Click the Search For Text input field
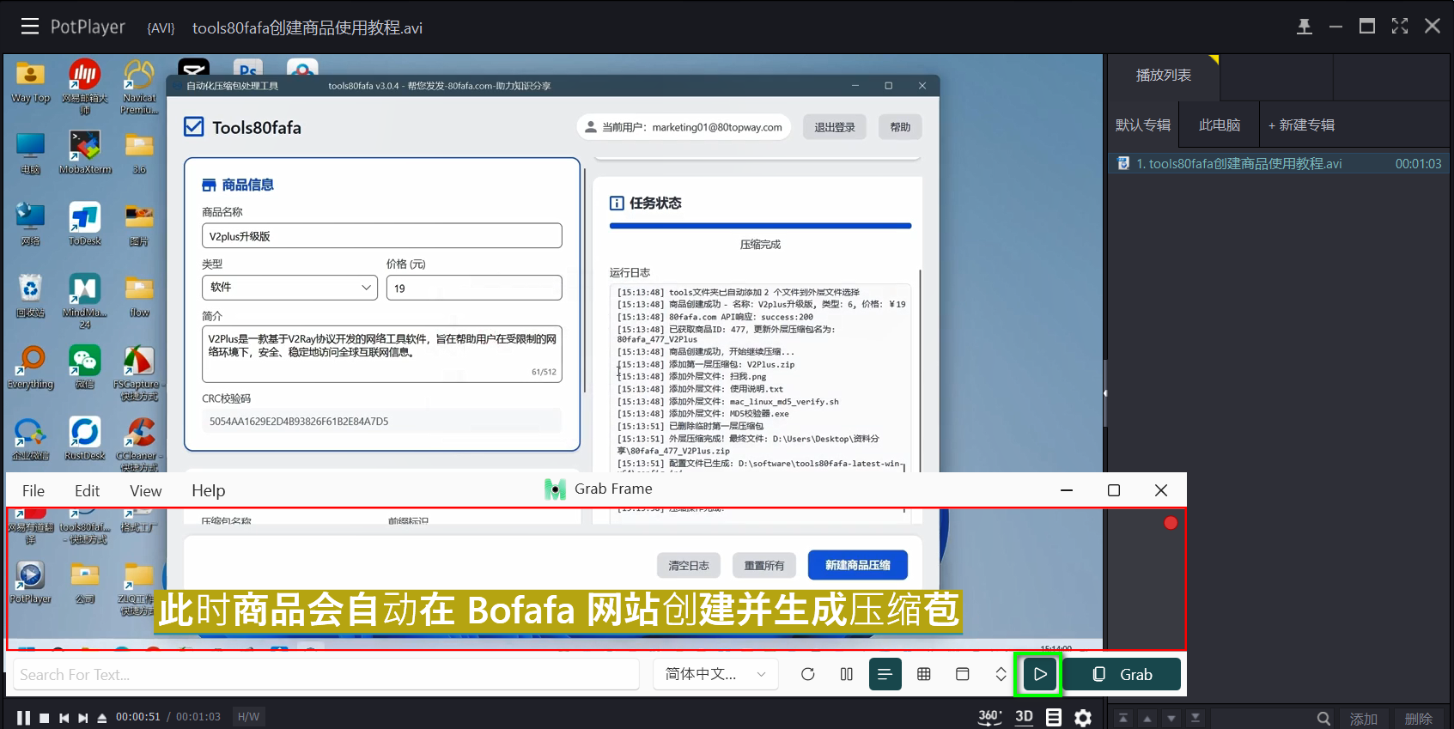 coord(326,674)
